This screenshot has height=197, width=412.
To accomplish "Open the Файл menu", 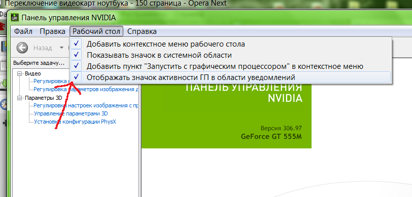I will point(23,31).
